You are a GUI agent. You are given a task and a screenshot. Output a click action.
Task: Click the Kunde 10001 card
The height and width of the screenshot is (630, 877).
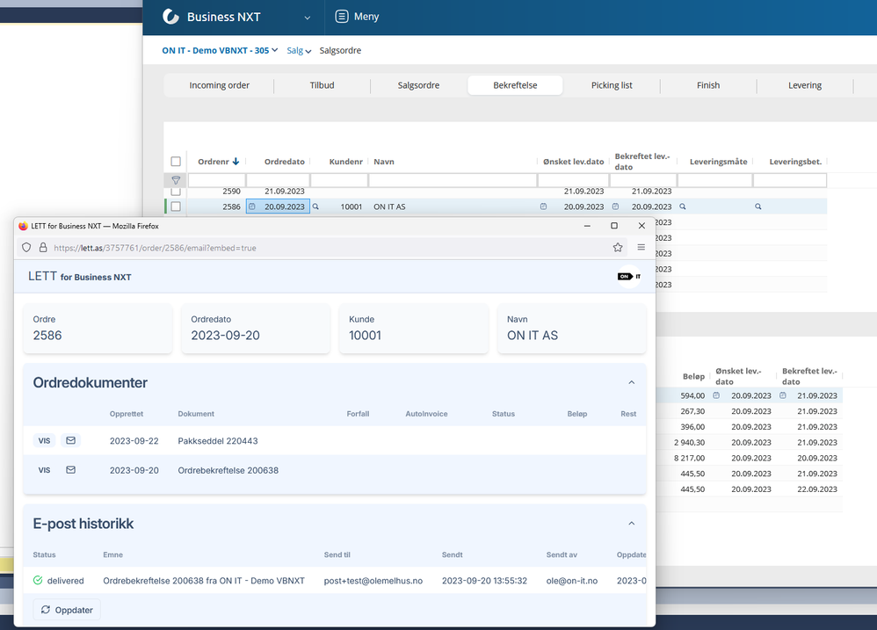[414, 328]
